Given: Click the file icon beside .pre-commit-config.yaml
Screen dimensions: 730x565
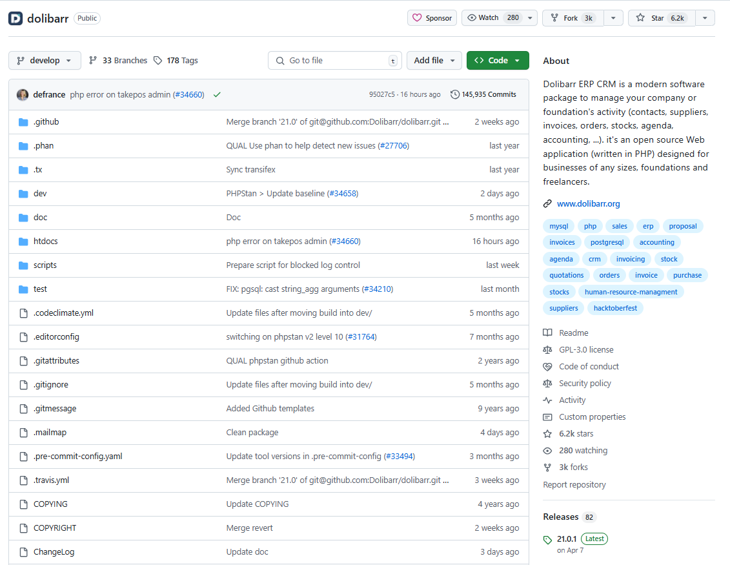Looking at the screenshot, I should (23, 457).
